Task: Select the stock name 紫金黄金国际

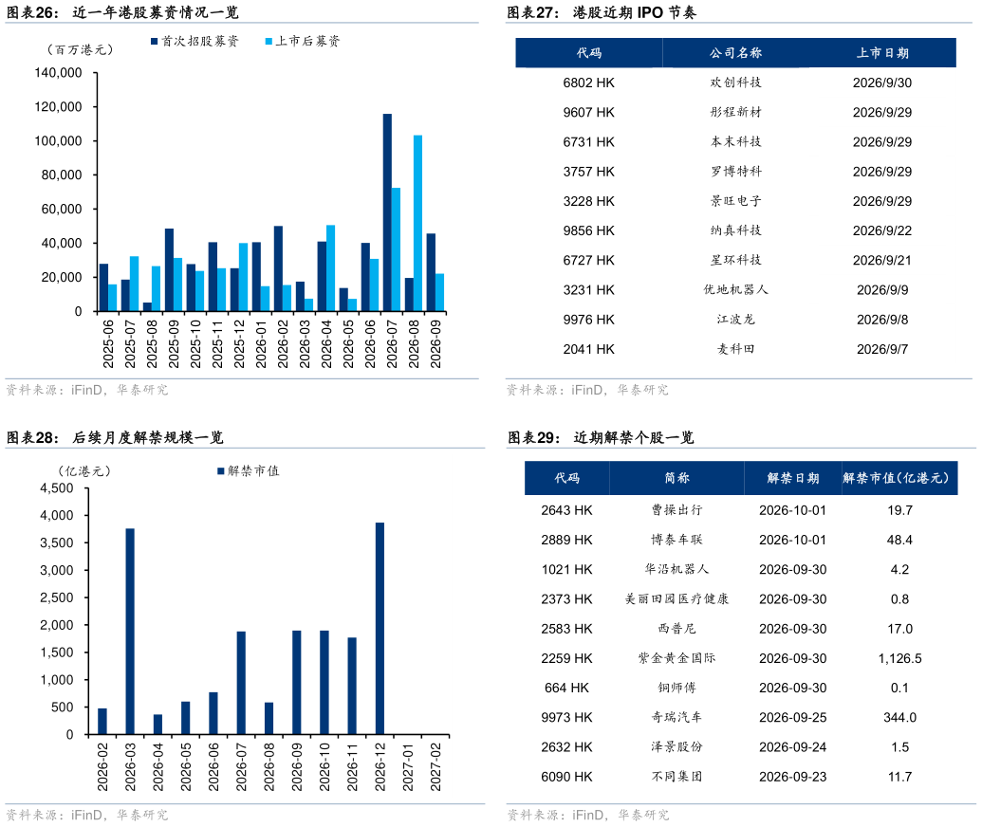Action: pos(677,658)
